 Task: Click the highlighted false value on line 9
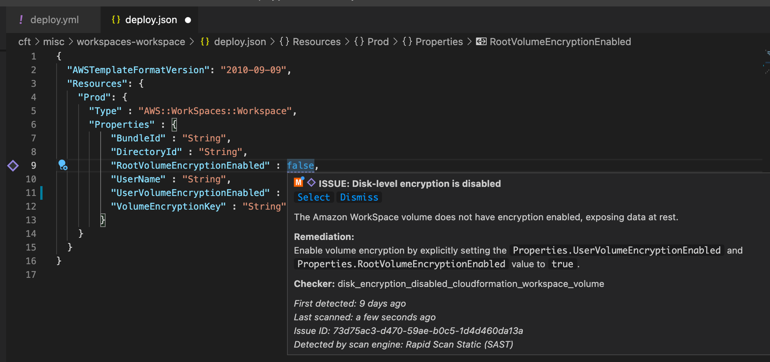[x=300, y=166]
